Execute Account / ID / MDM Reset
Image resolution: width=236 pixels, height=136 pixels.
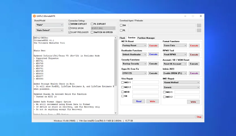point(194,64)
